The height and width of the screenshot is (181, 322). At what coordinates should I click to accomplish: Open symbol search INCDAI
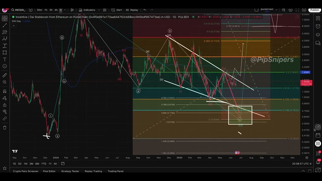[18, 10]
